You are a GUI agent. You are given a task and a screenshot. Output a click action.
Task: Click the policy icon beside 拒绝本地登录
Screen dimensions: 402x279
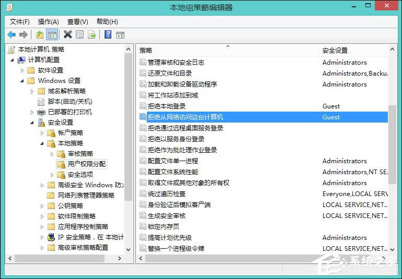(x=143, y=106)
